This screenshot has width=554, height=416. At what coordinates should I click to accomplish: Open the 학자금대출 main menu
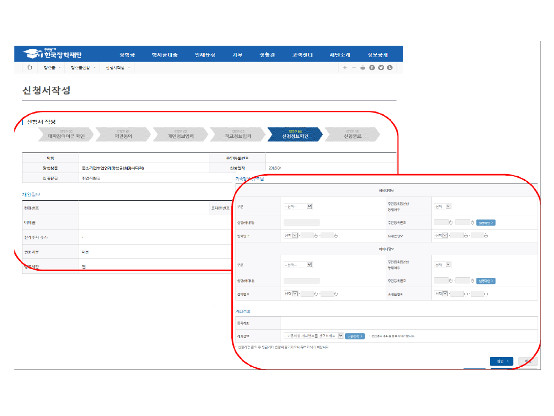[164, 55]
